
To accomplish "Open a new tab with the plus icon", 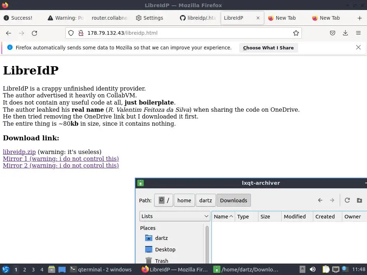I will click(360, 18).
